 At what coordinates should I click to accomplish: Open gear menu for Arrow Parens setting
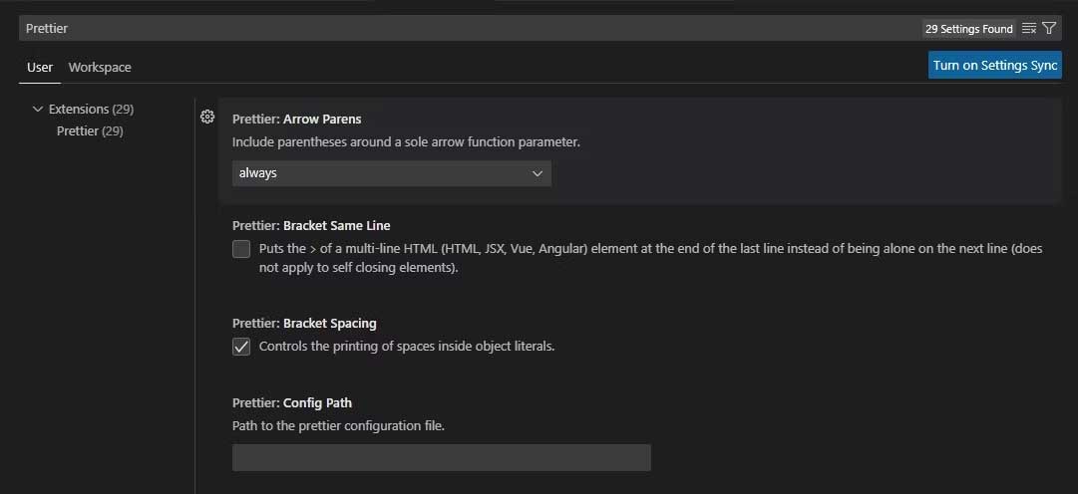coord(207,117)
